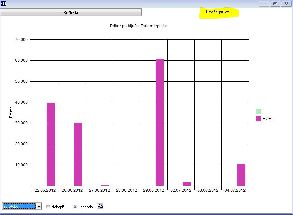Click the 70.000 axis value
The image size is (293, 215).
[21, 39]
